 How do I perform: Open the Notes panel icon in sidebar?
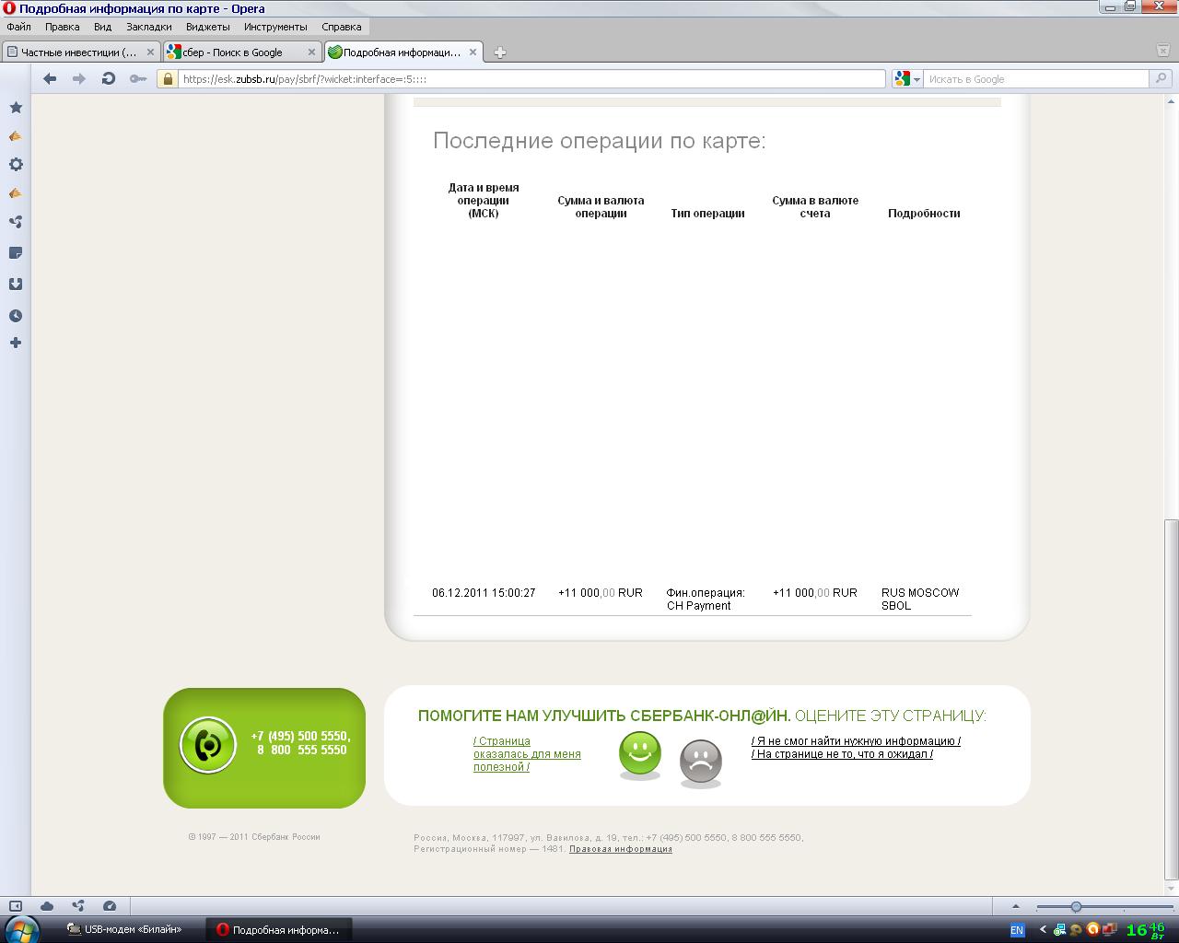(x=16, y=253)
